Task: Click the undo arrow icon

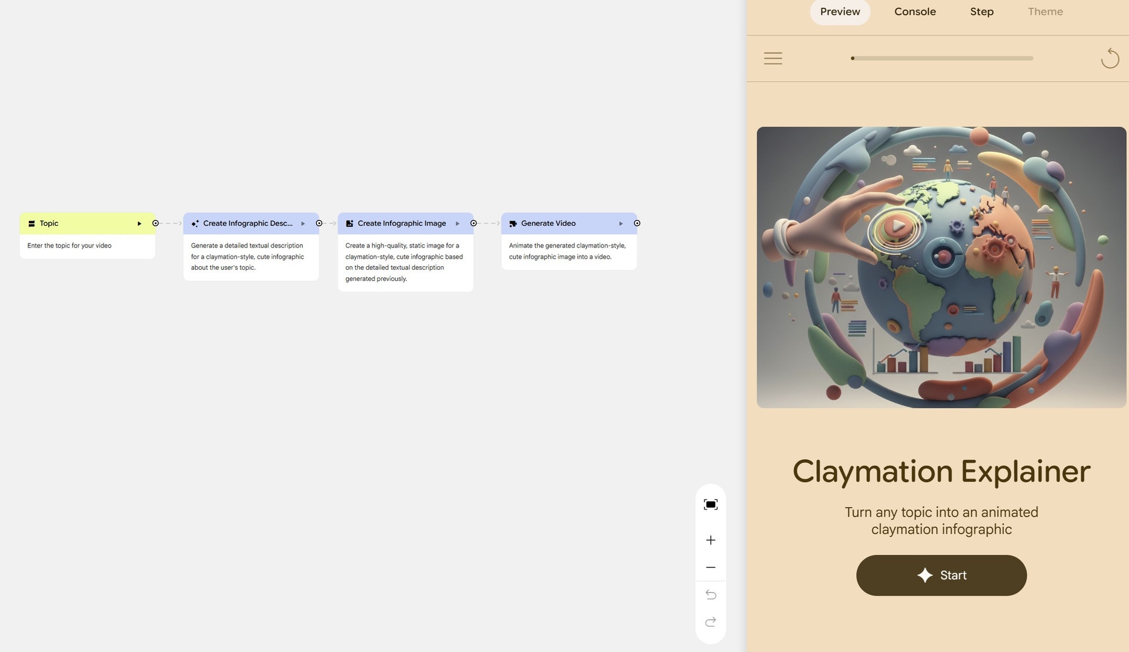Action: click(710, 595)
